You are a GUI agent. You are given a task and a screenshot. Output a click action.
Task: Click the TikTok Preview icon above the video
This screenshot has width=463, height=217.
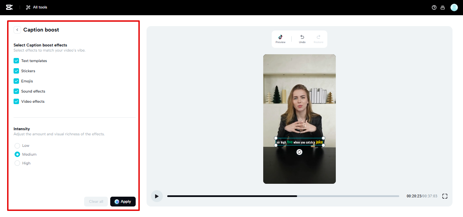(281, 38)
